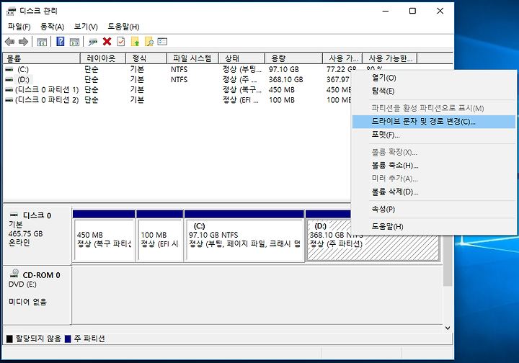The height and width of the screenshot is (363, 519).
Task: Click the 368.10 GB capacity cell
Action: (x=285, y=80)
